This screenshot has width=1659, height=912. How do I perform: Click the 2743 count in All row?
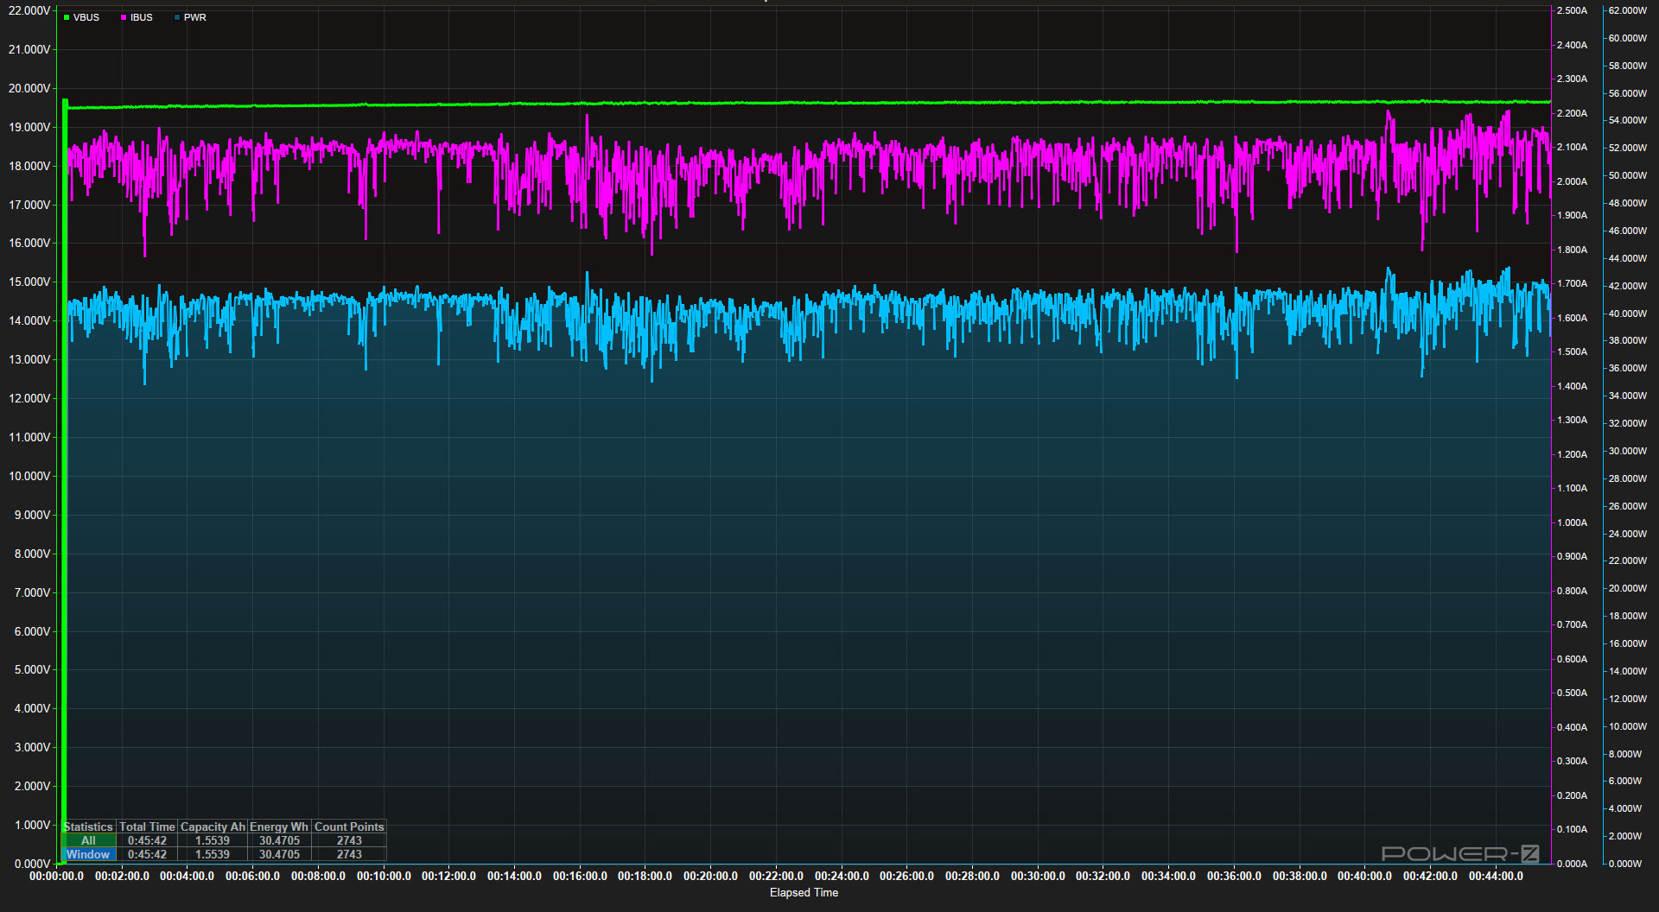coord(349,840)
